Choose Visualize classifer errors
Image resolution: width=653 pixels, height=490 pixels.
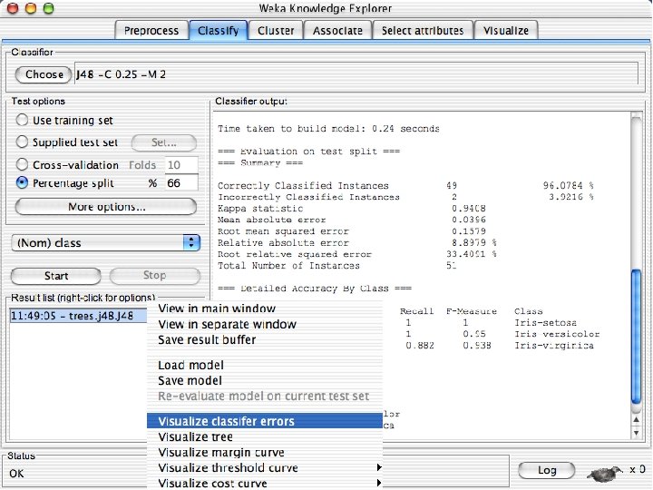click(x=265, y=421)
